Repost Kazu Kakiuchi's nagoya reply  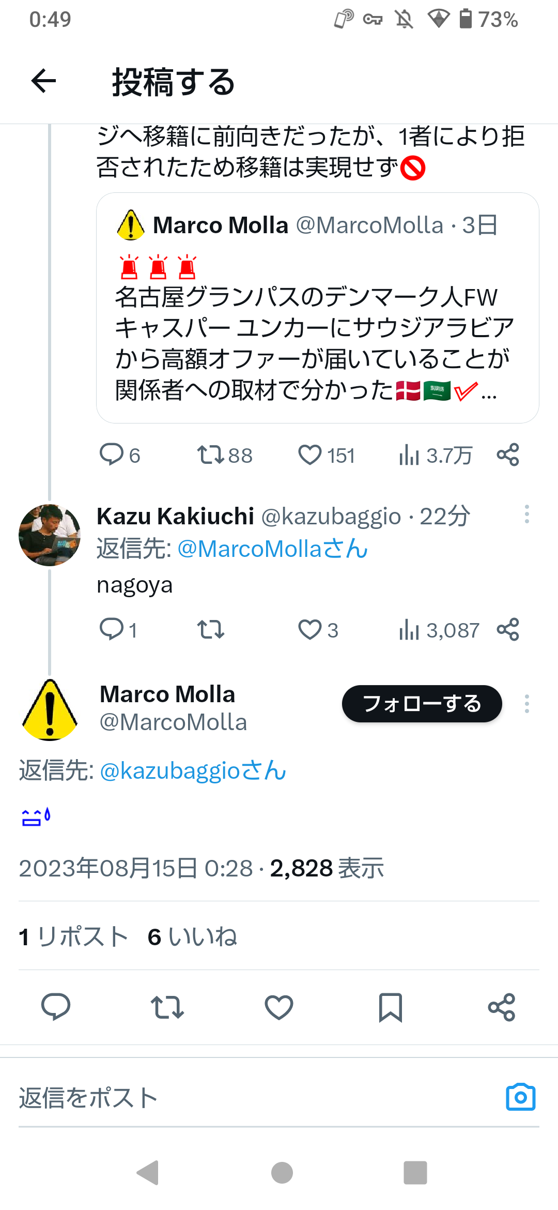point(211,630)
